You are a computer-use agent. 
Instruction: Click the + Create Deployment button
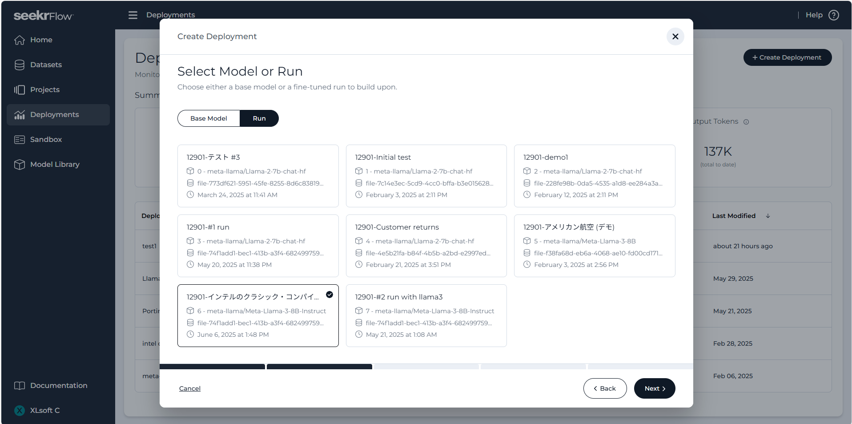click(x=787, y=57)
